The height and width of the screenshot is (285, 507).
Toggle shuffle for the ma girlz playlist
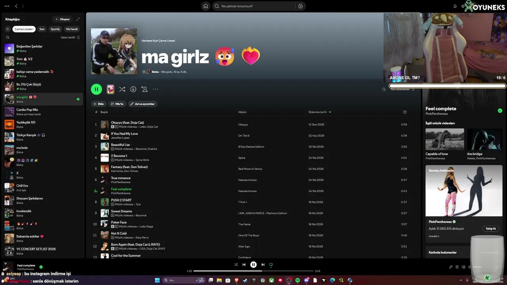[122, 89]
